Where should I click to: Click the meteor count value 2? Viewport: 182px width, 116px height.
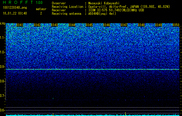click(41, 13)
